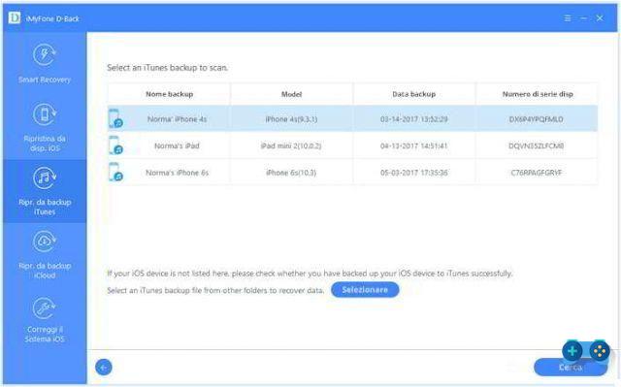
Task: Select the Norma's iPhone 6s backup name
Action: 177,173
